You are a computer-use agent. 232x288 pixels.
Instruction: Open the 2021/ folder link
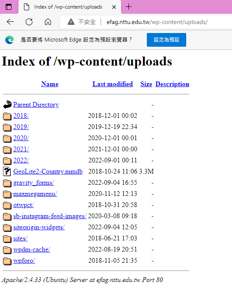tap(21, 149)
